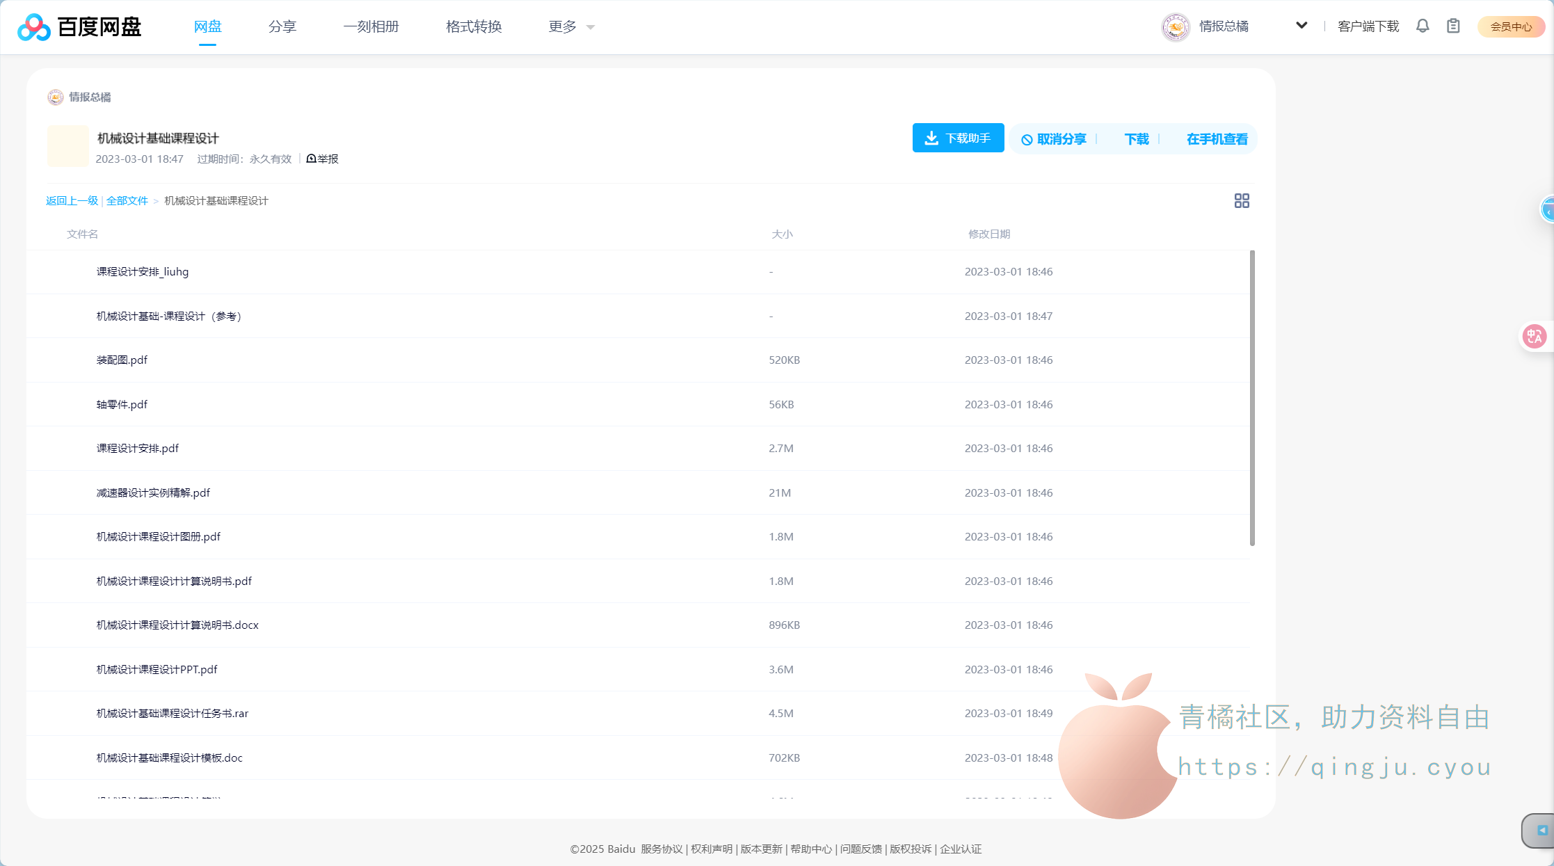Go back via 返回上一级 link

(x=72, y=201)
